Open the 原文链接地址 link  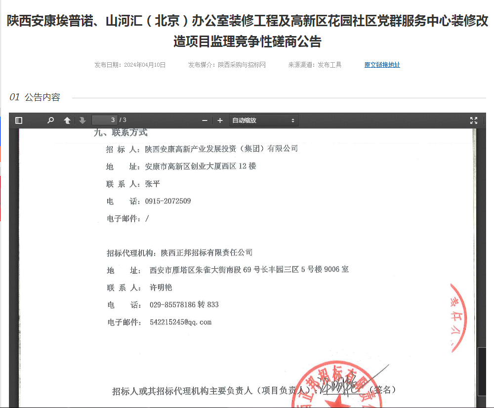point(382,65)
